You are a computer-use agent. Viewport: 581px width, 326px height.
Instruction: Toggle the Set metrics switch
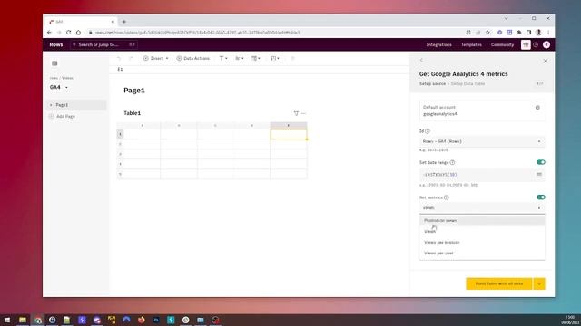click(541, 197)
